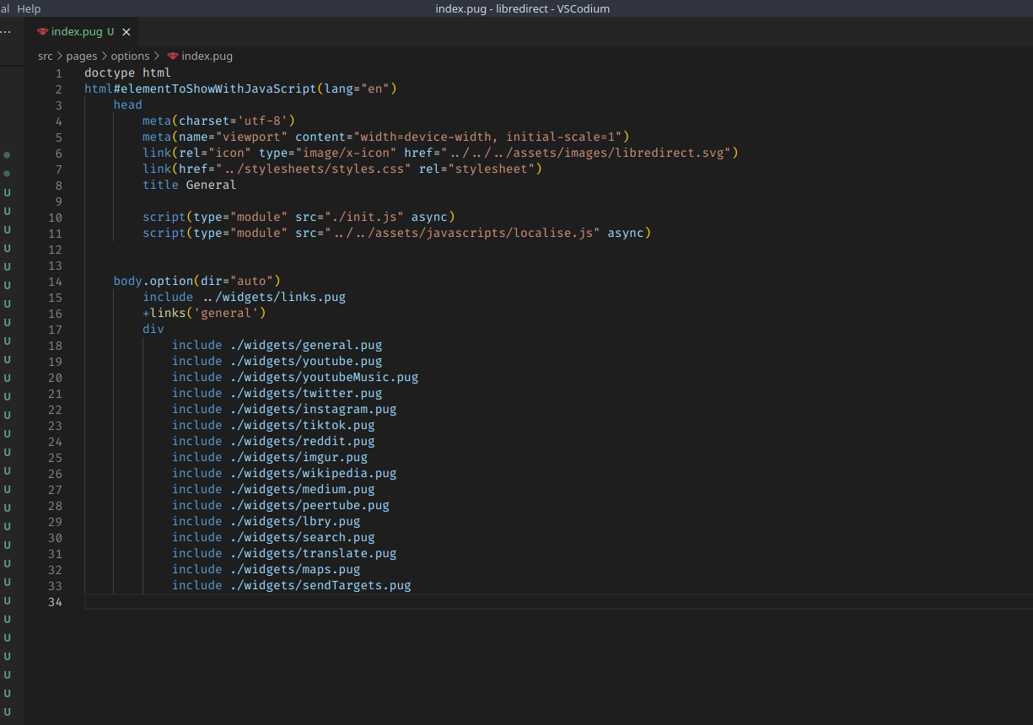Click "./widgets/search.pug" include

coord(302,538)
